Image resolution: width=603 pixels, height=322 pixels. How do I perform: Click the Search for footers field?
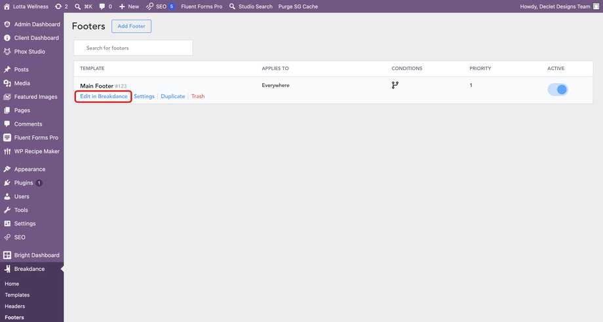click(x=133, y=48)
